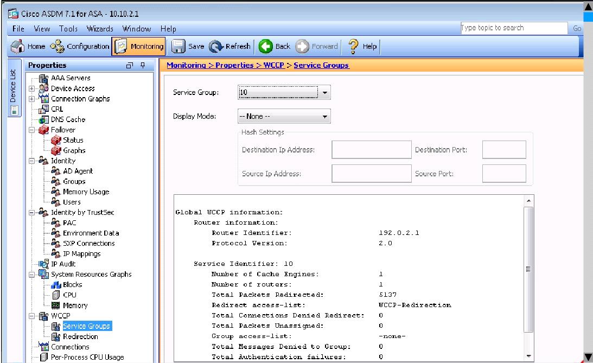This screenshot has height=363, width=593.
Task: Click the WCCP output scroll up arrow
Action: pos(528,201)
